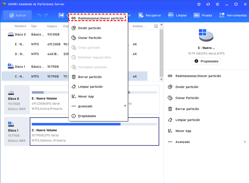
Task: Open the Herramientas menu
Action: click(233, 15)
